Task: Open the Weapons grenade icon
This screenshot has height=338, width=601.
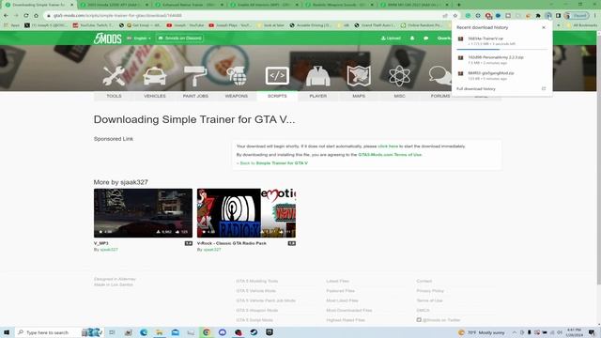Action: coord(236,76)
